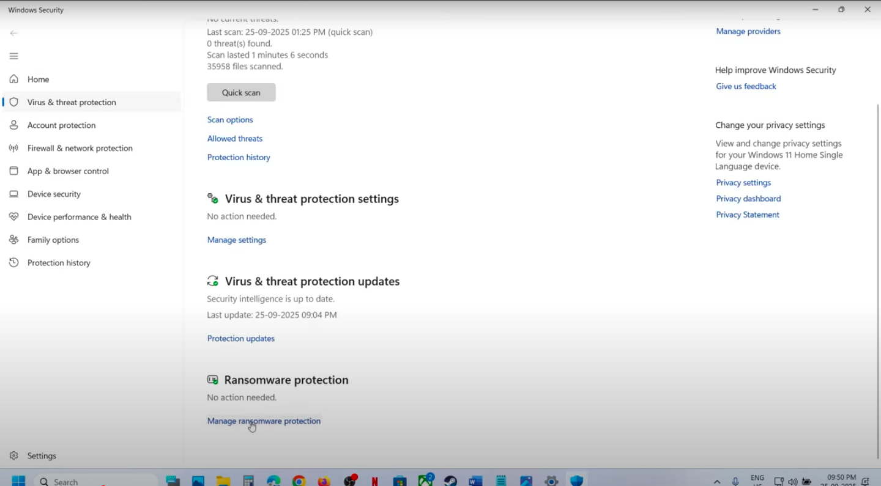
Task: Open Scan options link
Action: tap(230, 120)
